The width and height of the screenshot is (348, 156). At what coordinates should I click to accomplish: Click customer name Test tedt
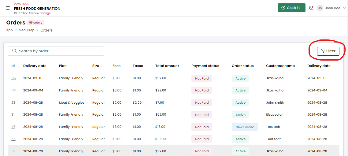[x=273, y=127]
